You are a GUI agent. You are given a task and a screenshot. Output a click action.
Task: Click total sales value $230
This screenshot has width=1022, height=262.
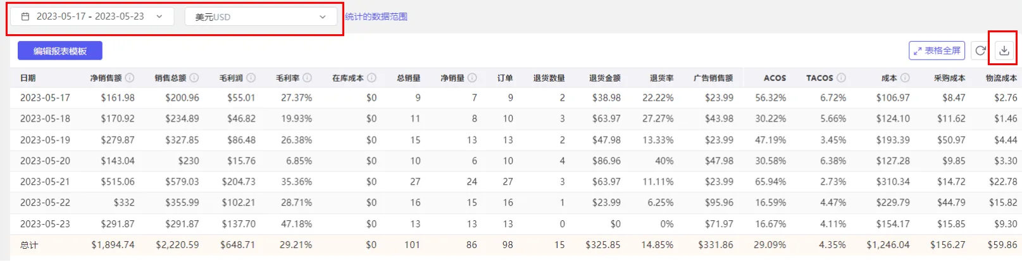189,161
